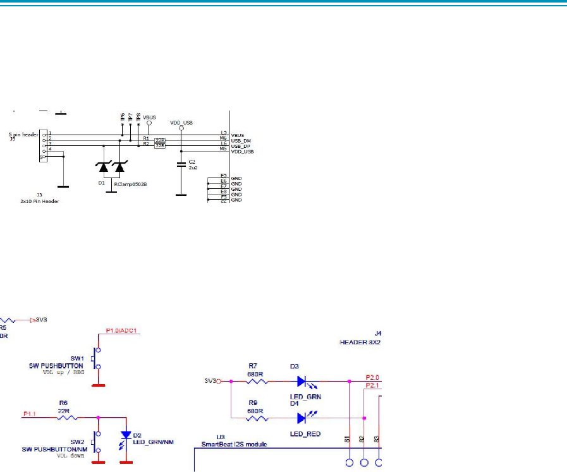567x472 pixels.
Task: Click the USB_DM net label
Action: tap(241, 141)
